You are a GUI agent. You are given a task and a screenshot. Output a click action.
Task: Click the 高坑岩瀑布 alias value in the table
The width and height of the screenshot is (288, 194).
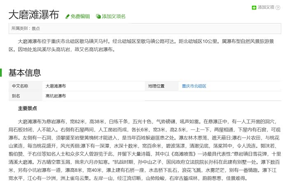[x=56, y=96]
